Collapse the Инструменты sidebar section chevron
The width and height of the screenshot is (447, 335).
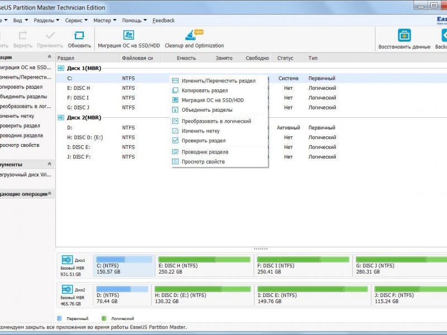tap(49, 164)
